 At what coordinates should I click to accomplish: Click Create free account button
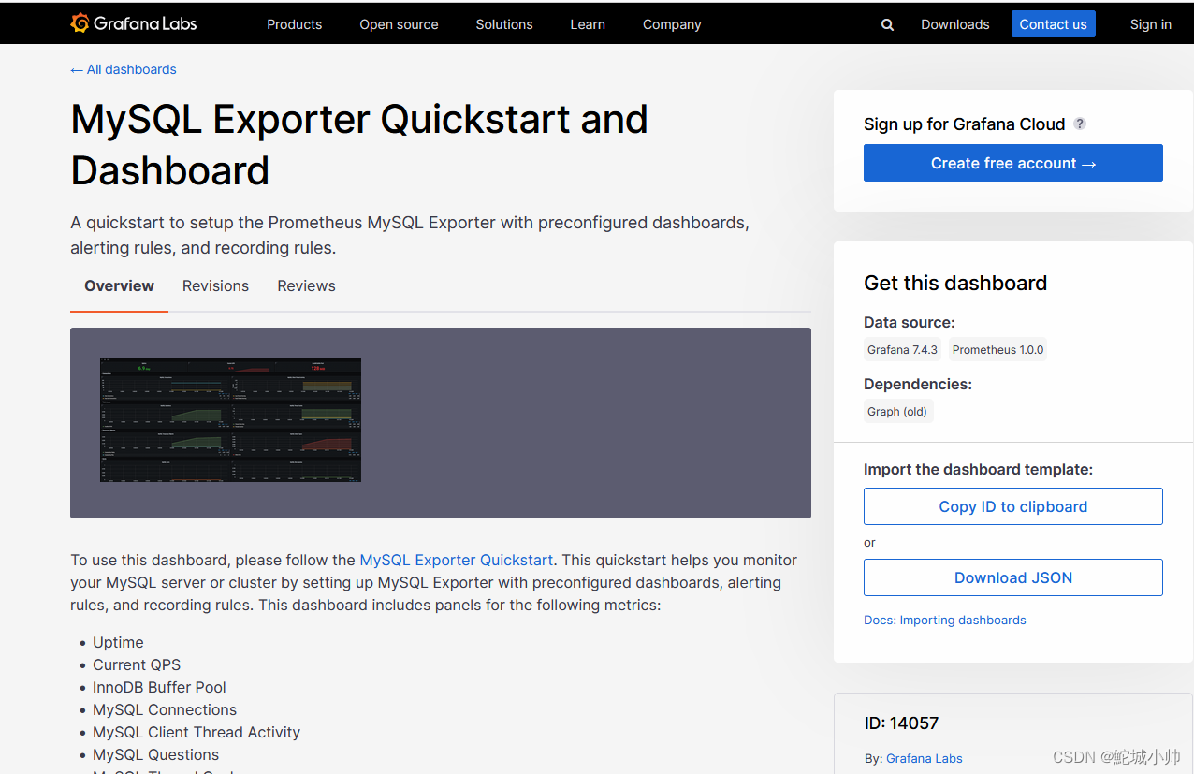pyautogui.click(x=1012, y=163)
